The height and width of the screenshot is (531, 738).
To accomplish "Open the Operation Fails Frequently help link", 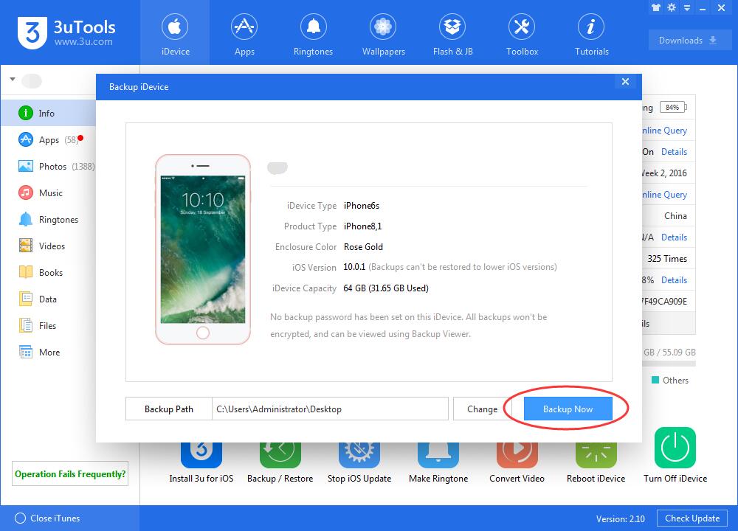I will coord(69,473).
